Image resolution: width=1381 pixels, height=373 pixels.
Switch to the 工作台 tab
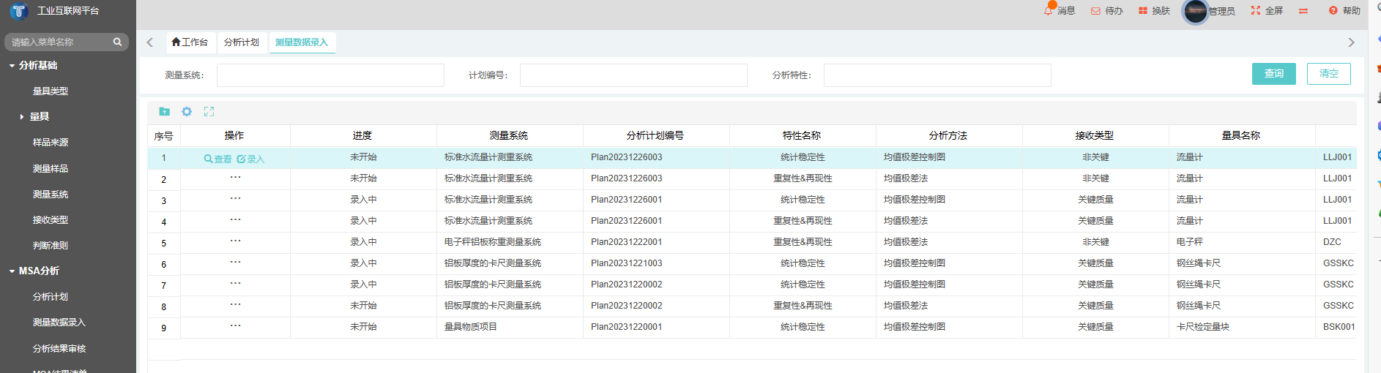[x=190, y=42]
